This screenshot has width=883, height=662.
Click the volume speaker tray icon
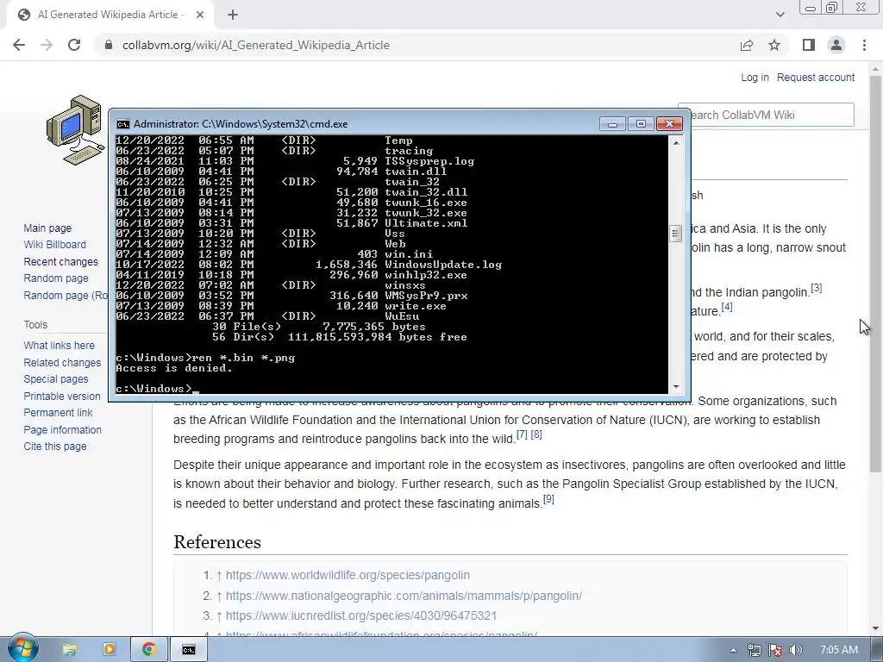pos(795,650)
